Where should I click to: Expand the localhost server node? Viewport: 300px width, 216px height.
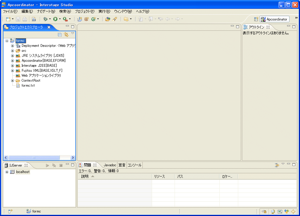tap(7, 172)
